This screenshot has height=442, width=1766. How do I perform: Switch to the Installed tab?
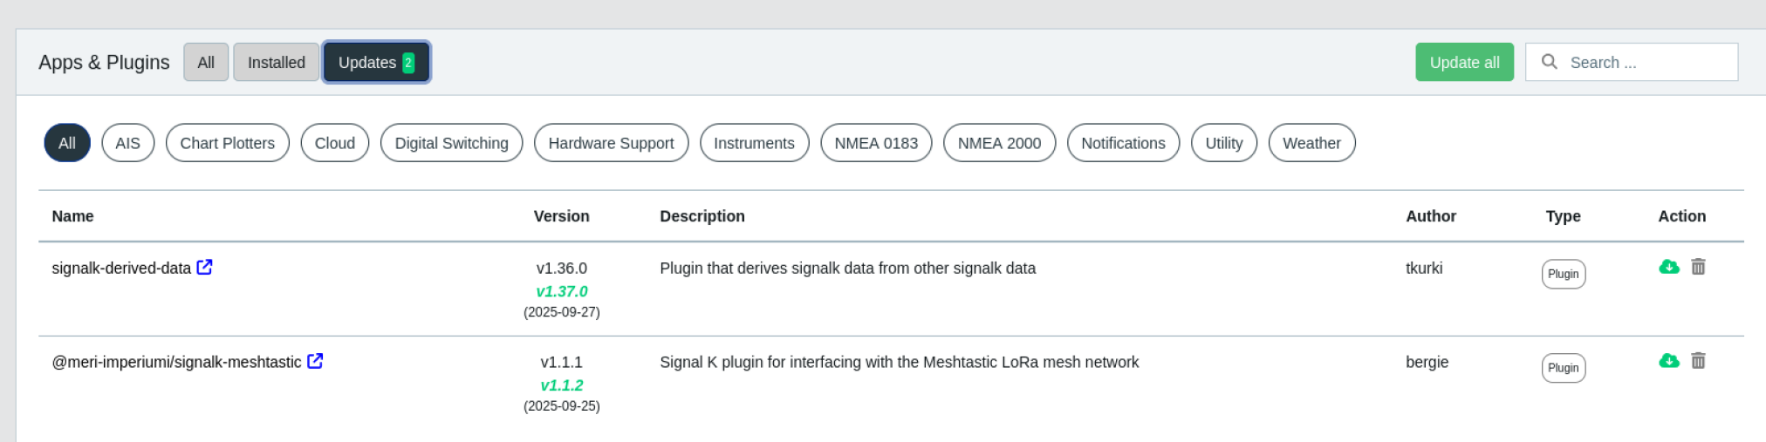pos(276,63)
